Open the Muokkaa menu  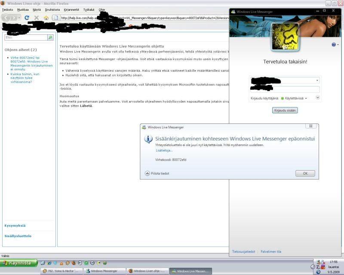tap(23, 9)
